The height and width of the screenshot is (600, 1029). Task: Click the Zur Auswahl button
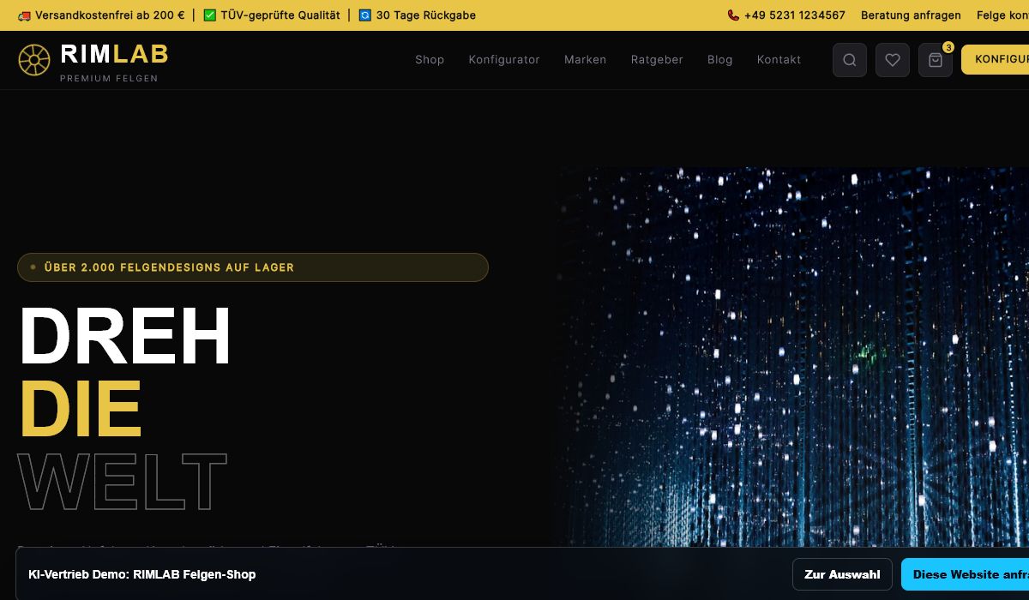pyautogui.click(x=842, y=574)
